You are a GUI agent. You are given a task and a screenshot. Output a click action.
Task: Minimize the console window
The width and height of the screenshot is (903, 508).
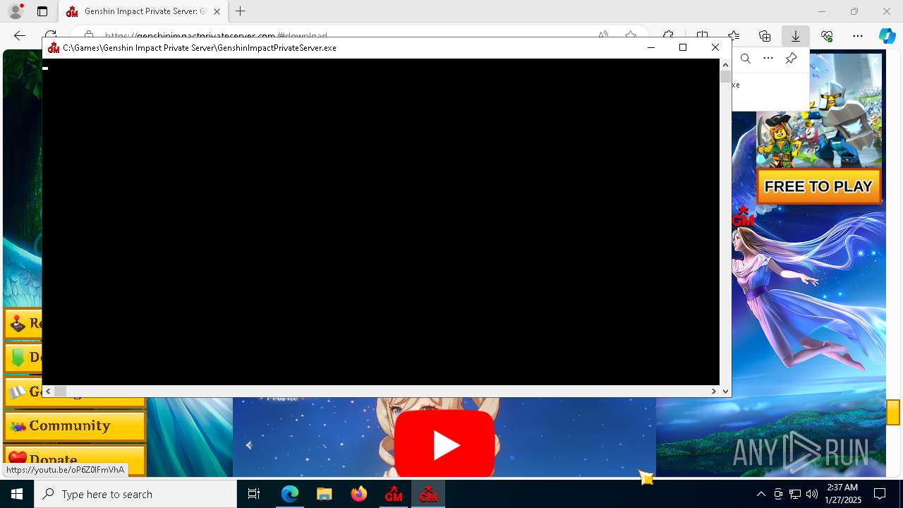[x=651, y=47]
